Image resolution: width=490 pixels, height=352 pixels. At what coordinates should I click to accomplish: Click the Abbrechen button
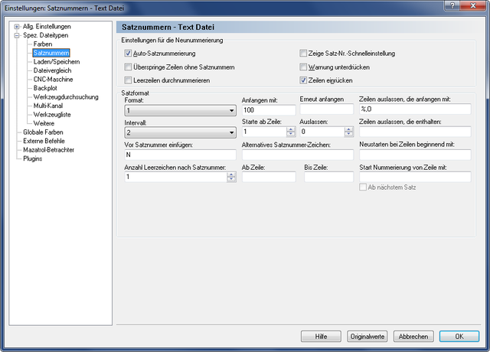pyautogui.click(x=413, y=337)
